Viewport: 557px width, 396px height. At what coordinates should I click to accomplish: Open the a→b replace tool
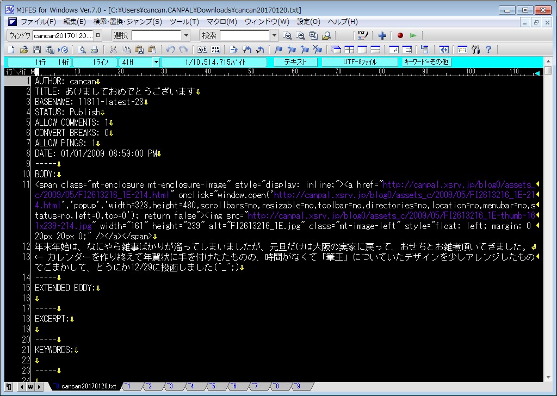[202, 49]
